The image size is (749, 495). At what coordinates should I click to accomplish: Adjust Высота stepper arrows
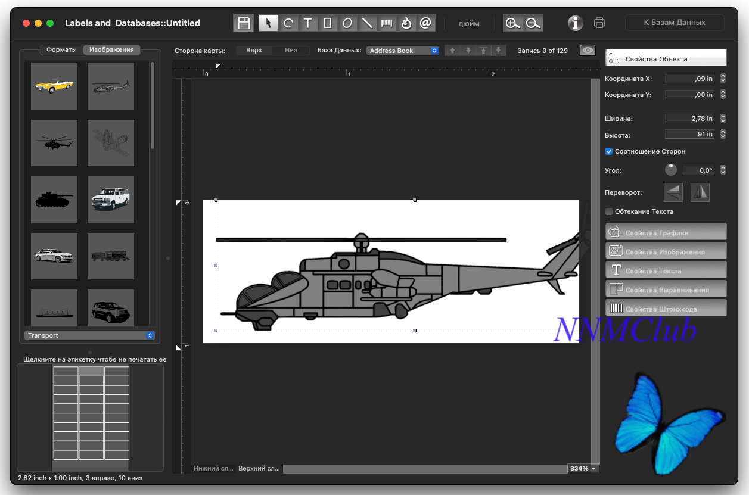[x=723, y=134]
